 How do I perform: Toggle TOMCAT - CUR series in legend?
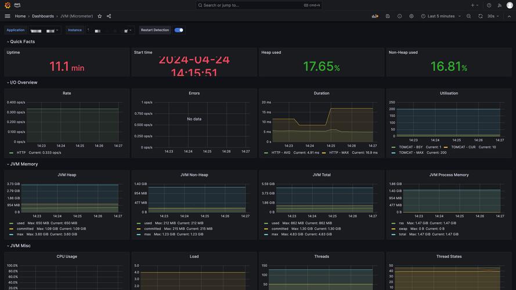click(x=463, y=147)
